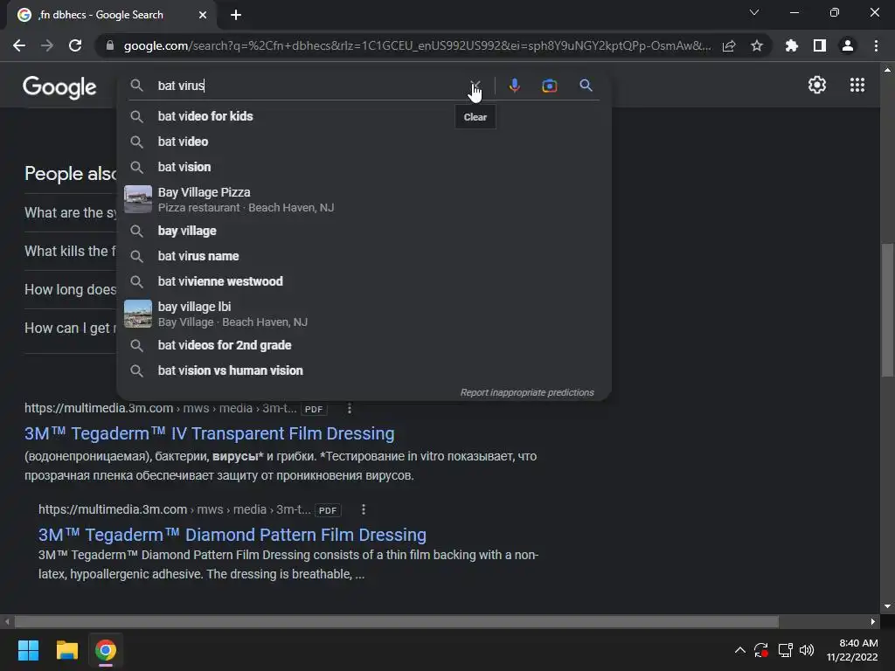Screen dimensions: 895x671
Task: Click the blue magnifier search button
Action: (586, 86)
